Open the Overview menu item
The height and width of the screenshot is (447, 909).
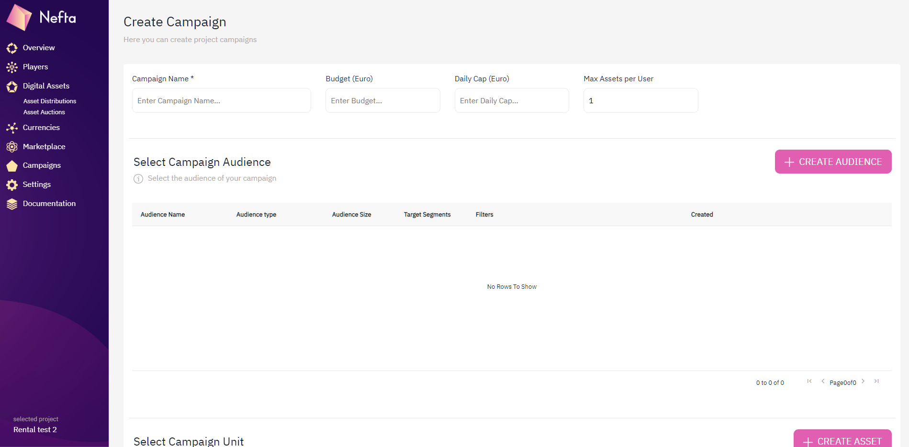pyautogui.click(x=39, y=48)
